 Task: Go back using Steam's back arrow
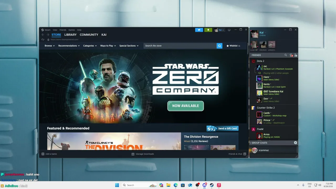pos(43,35)
